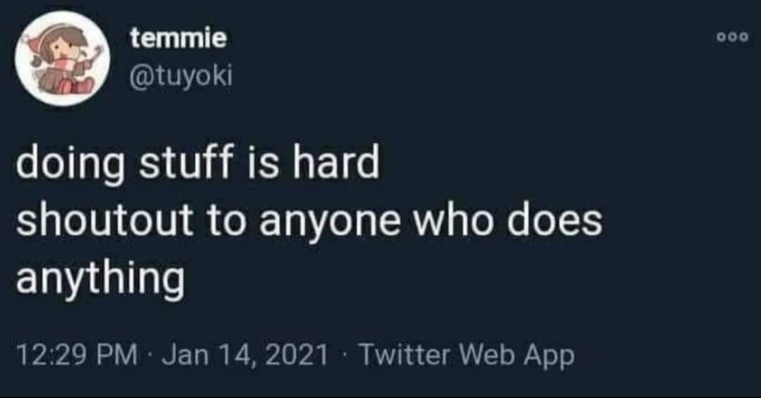Image resolution: width=761 pixels, height=398 pixels.
Task: Click the year "2021" in the date
Action: [298, 354]
